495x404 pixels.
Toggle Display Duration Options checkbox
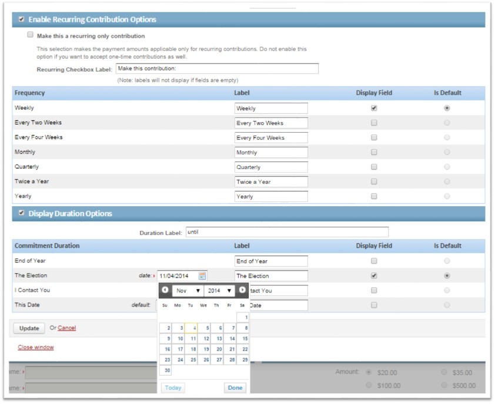point(22,213)
